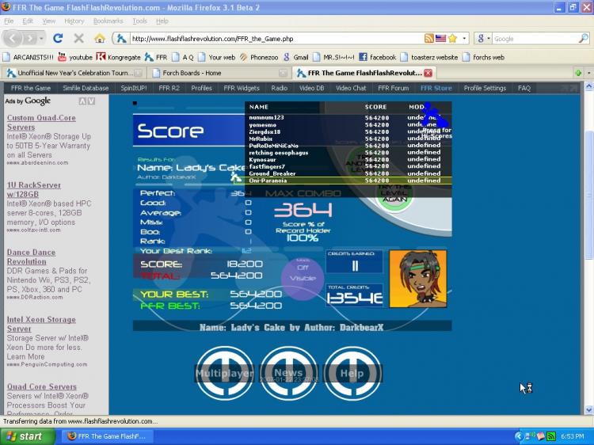Subscribe using the RSS feed icon
Viewport: 594px width, 445px height.
[x=428, y=38]
